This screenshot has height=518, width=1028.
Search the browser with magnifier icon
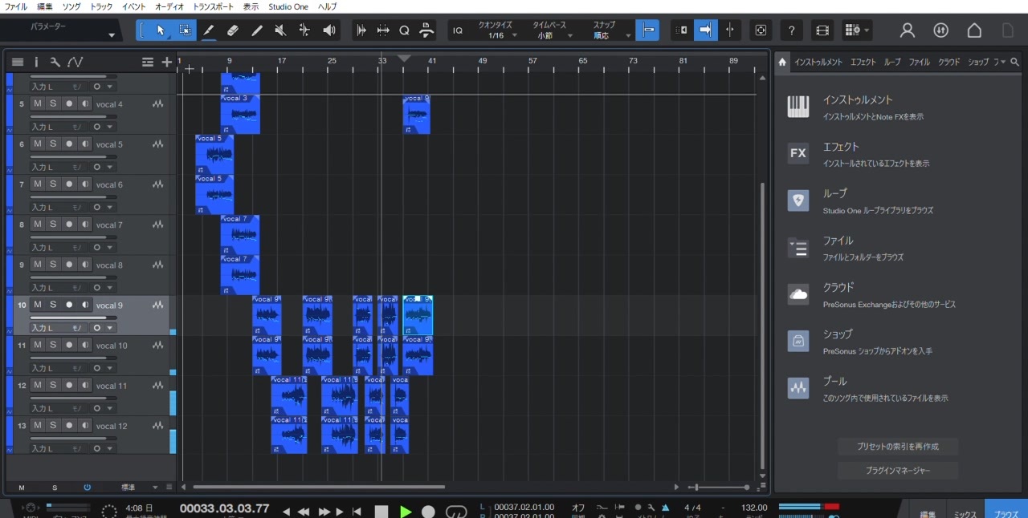(x=1015, y=62)
